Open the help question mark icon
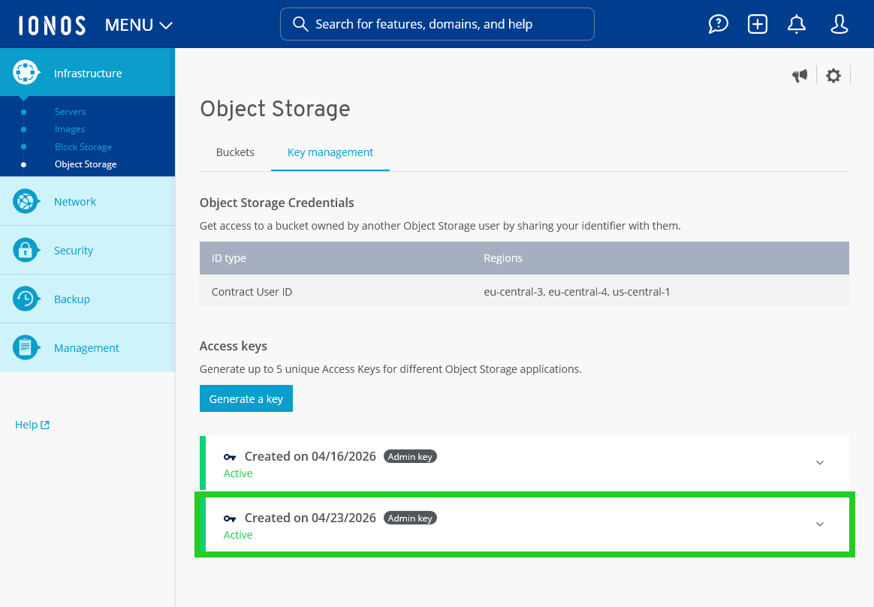This screenshot has height=607, width=874. pos(719,23)
